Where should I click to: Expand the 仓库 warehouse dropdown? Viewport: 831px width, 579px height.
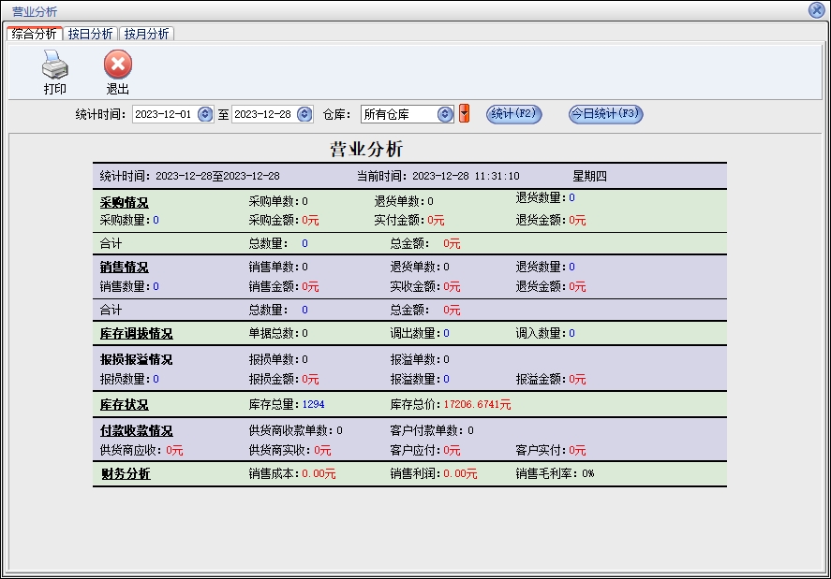pos(445,114)
